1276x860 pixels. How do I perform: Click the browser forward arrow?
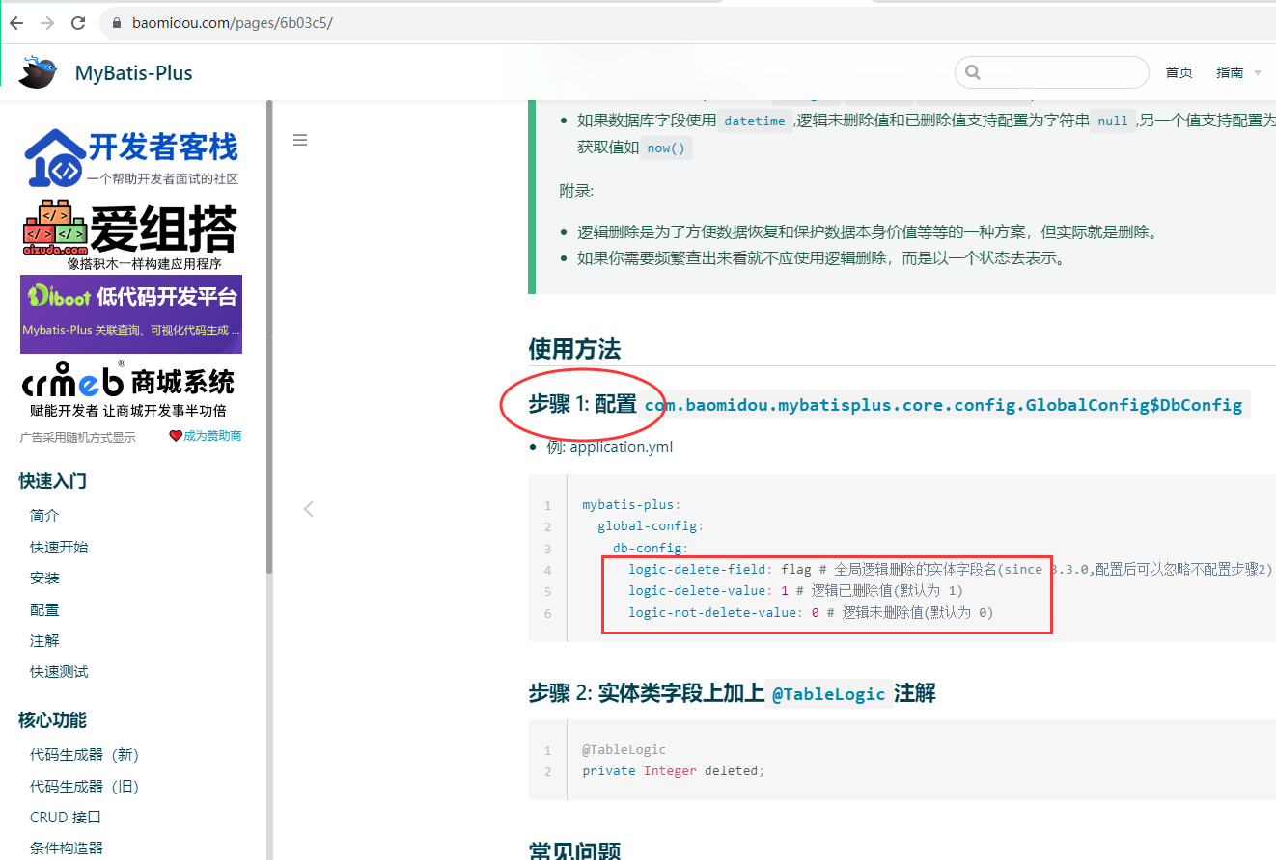[47, 22]
